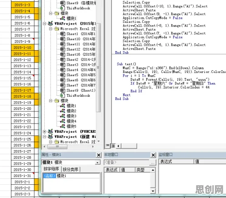Expand the VBAProject (FUNCRES project node
226x198 pixels.
[45, 131]
